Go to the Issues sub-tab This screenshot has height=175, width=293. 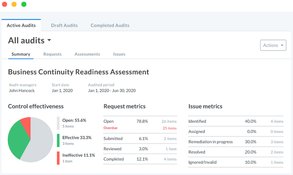pyautogui.click(x=119, y=54)
